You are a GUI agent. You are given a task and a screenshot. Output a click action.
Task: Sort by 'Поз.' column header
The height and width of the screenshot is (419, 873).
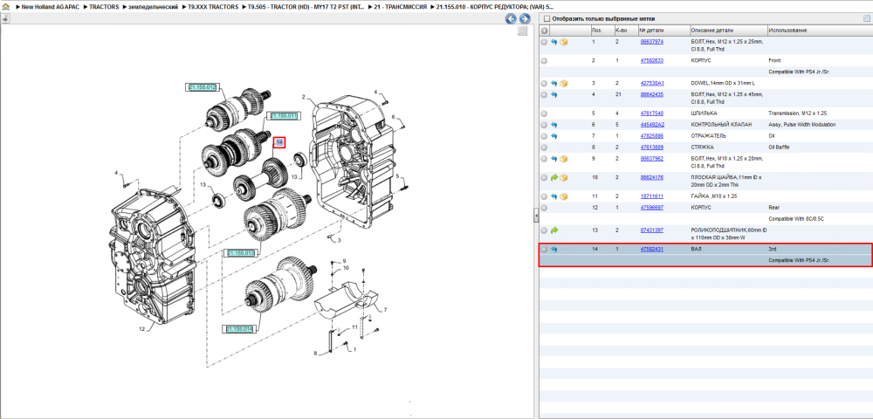[x=601, y=30]
